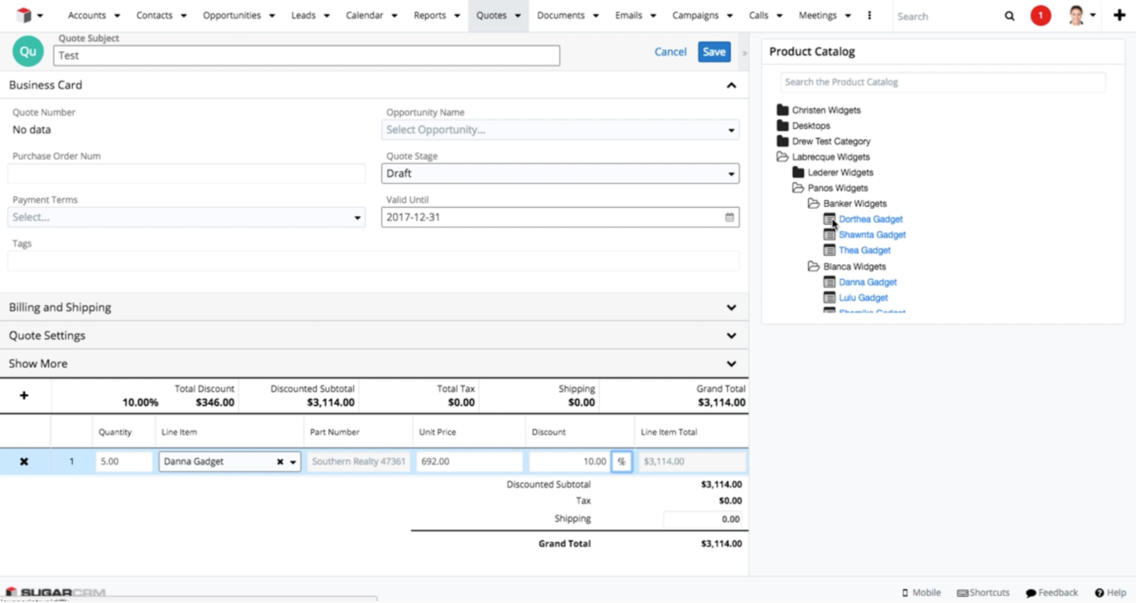The height and width of the screenshot is (603, 1136).
Task: Open the Valid Until calendar picker
Action: pos(729,217)
